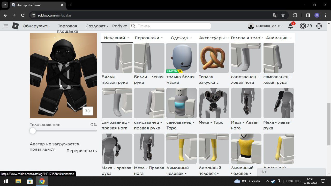
Task: Open the weather widget 8°C Cloudy
Action: (247, 181)
